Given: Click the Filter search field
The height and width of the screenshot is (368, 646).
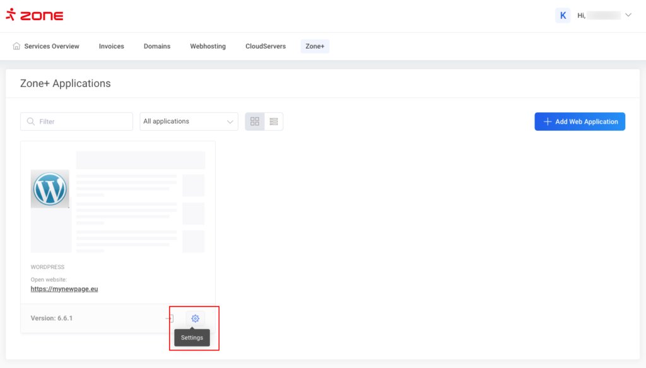Looking at the screenshot, I should tap(82, 121).
